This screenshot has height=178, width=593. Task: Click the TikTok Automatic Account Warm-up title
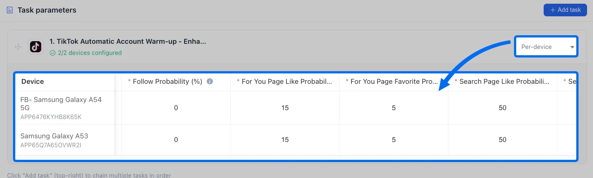coord(128,42)
